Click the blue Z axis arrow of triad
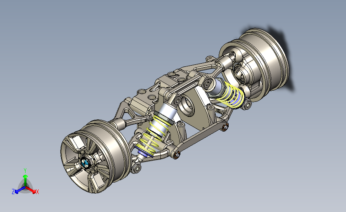The image size is (346, 212). (20, 190)
